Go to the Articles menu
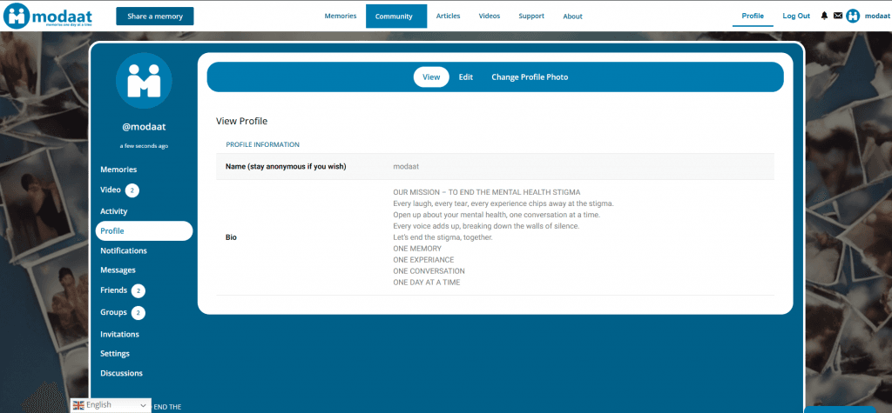This screenshot has width=892, height=413. [x=448, y=16]
